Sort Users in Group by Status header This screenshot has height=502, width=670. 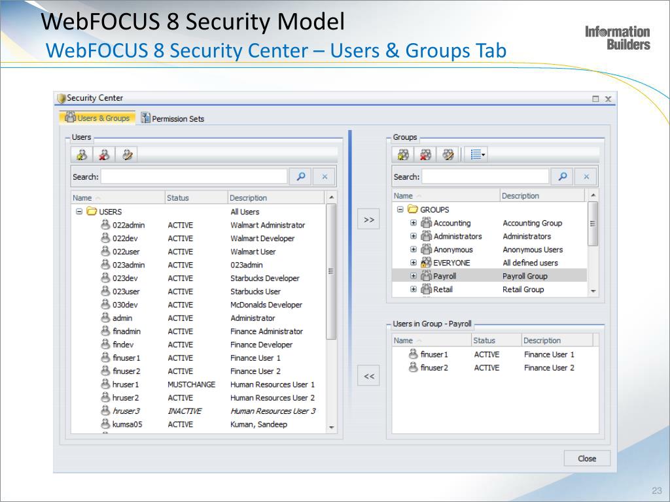(496, 340)
